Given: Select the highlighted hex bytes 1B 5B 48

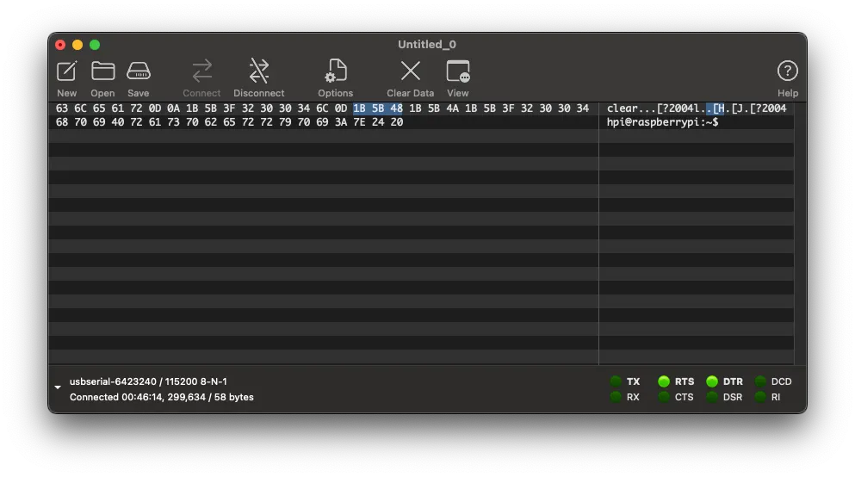Looking at the screenshot, I should tap(378, 108).
